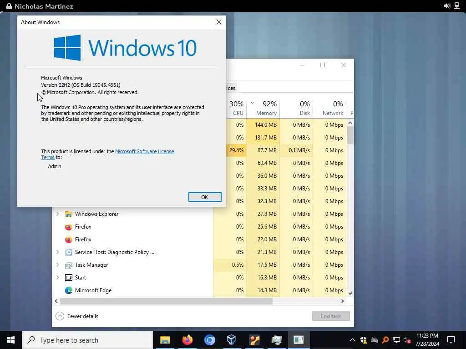Viewport: 466px width, 349px height.
Task: Click the taskbar search box
Action: [87, 340]
